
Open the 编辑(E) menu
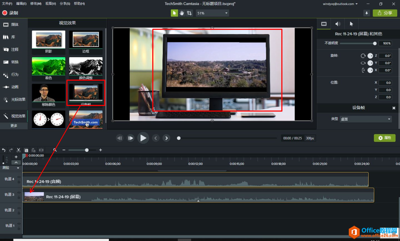(x=21, y=4)
